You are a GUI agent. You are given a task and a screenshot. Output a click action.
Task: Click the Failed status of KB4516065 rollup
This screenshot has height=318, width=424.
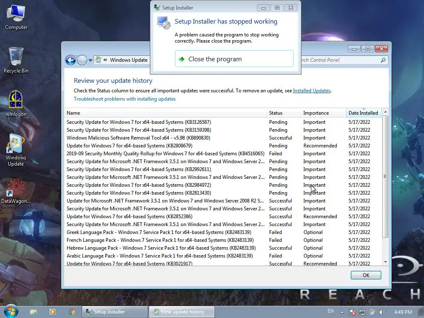[x=275, y=153]
